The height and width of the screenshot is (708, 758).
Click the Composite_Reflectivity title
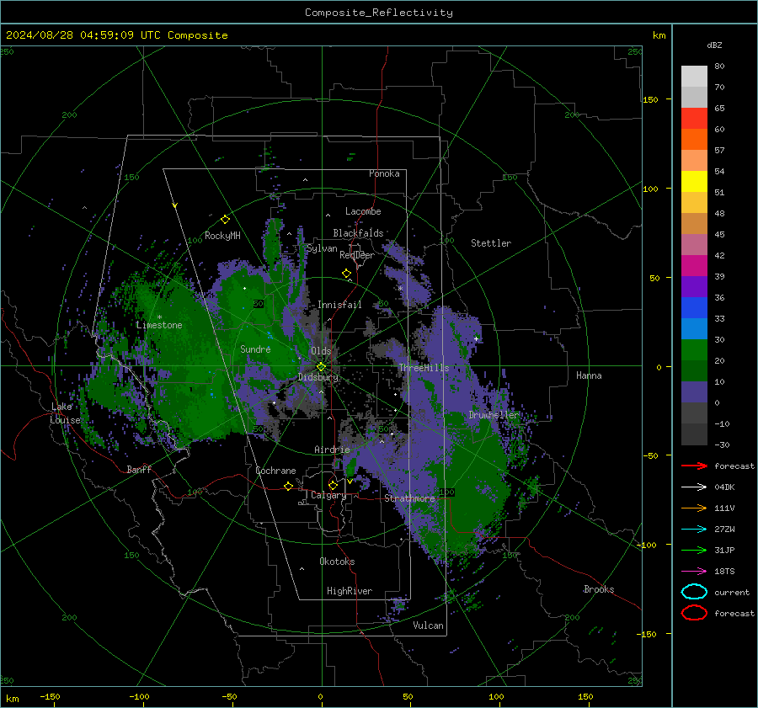tap(379, 13)
